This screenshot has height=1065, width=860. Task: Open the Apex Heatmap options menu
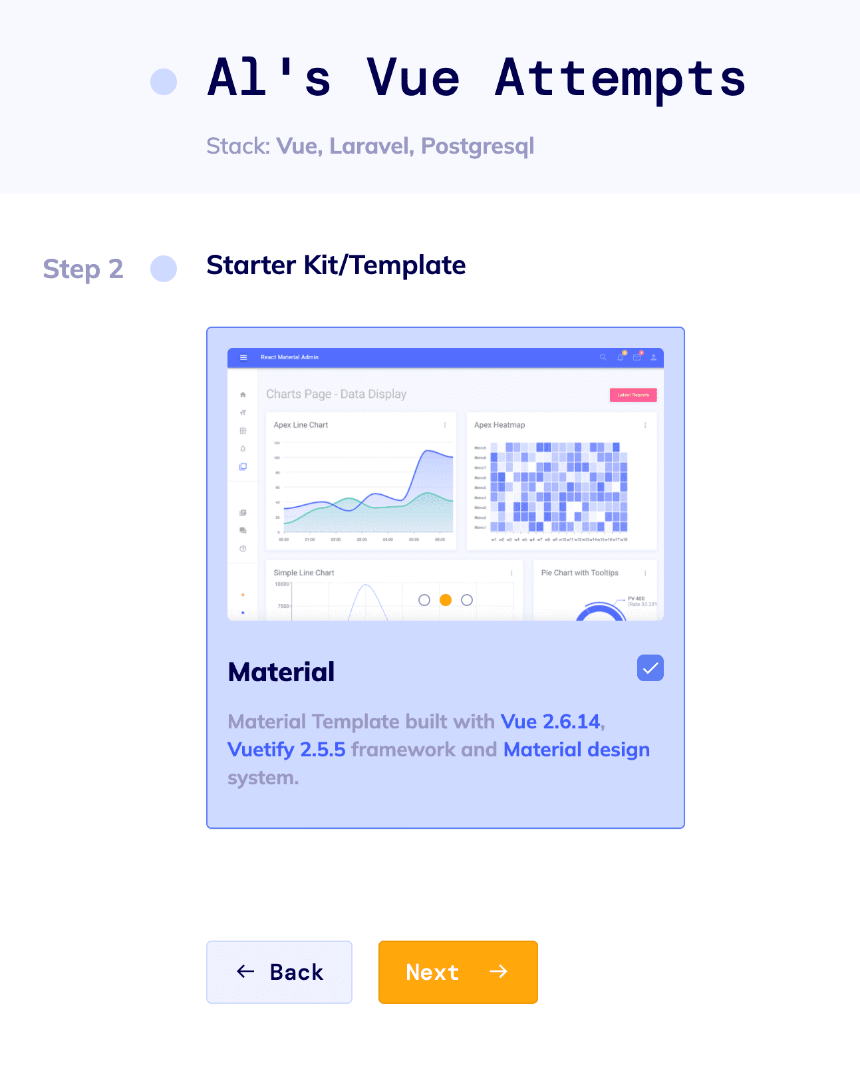coord(645,424)
